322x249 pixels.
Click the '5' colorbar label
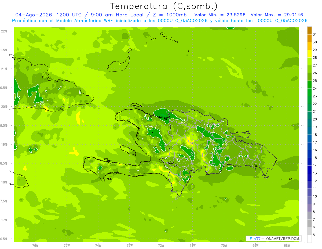[x=314, y=235]
